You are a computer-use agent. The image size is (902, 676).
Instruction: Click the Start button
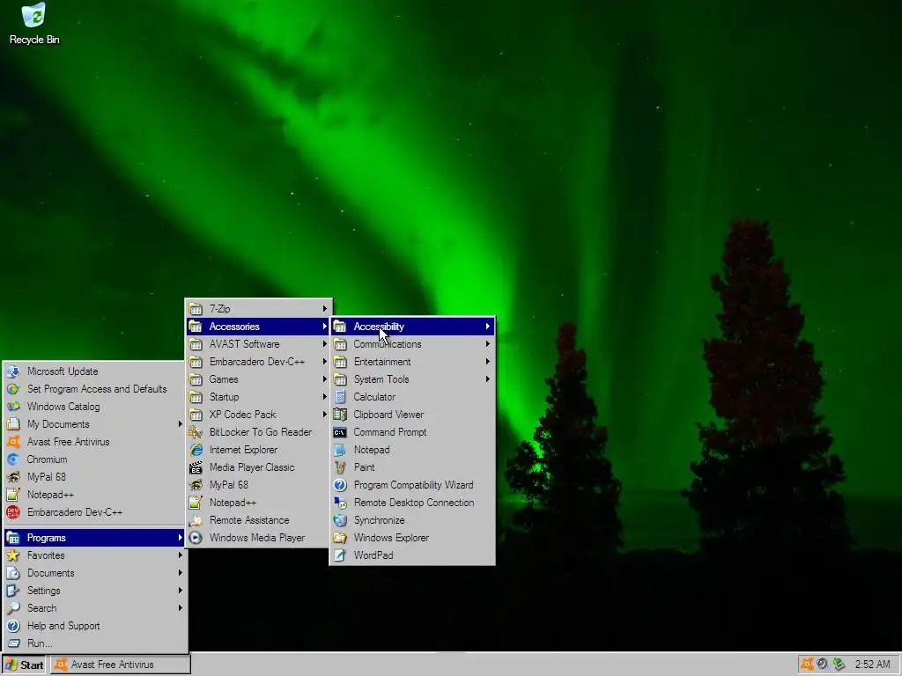click(24, 665)
